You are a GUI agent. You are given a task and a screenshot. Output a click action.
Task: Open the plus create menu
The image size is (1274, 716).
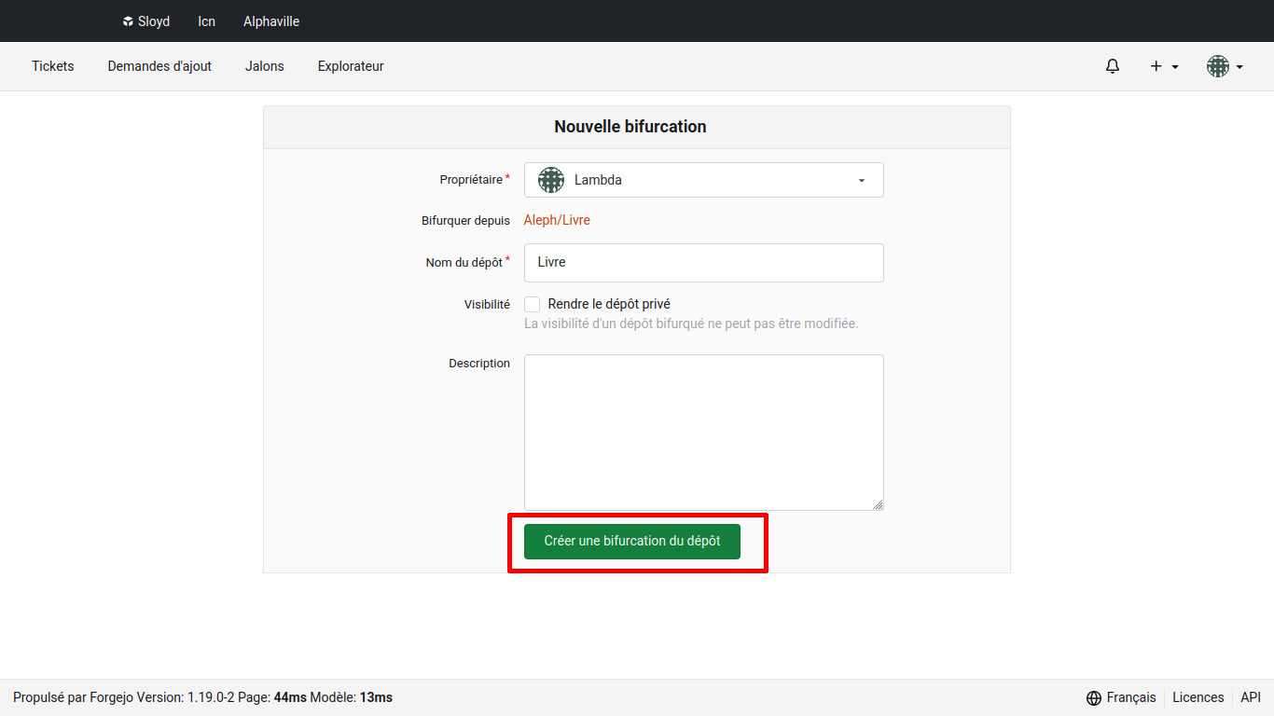(x=1164, y=66)
